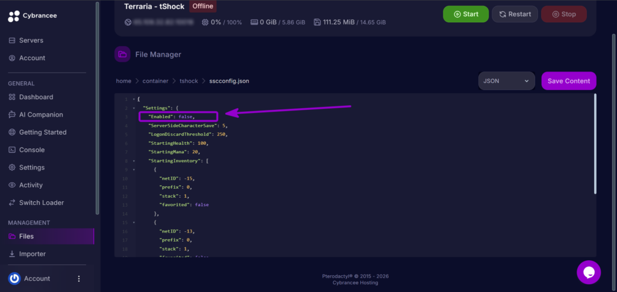
Task: Click the StartingHealth line
Action: tap(178, 143)
